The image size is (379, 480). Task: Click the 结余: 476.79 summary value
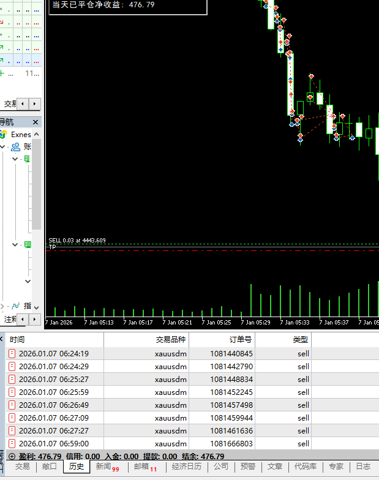click(x=203, y=457)
